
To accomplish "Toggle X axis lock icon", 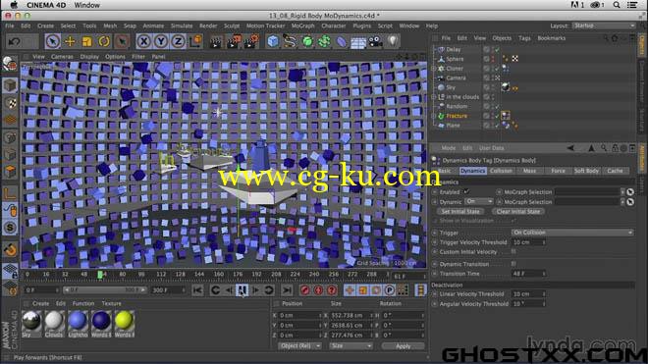I will click(x=143, y=41).
